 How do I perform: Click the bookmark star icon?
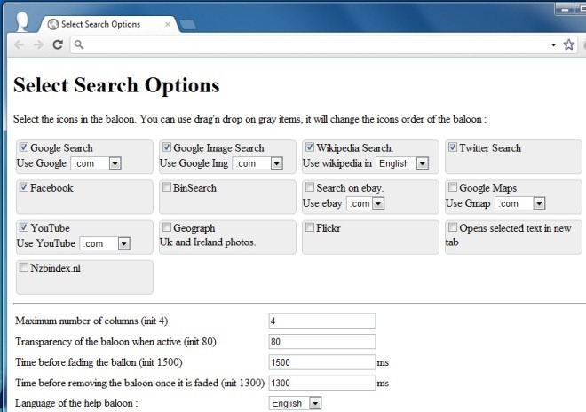(x=569, y=44)
